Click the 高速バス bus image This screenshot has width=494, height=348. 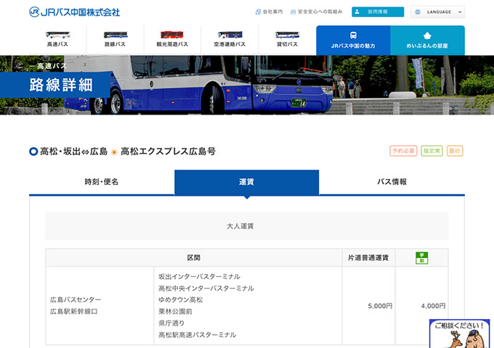click(57, 35)
